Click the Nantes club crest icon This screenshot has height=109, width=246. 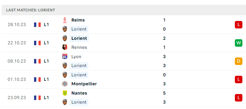65,93
